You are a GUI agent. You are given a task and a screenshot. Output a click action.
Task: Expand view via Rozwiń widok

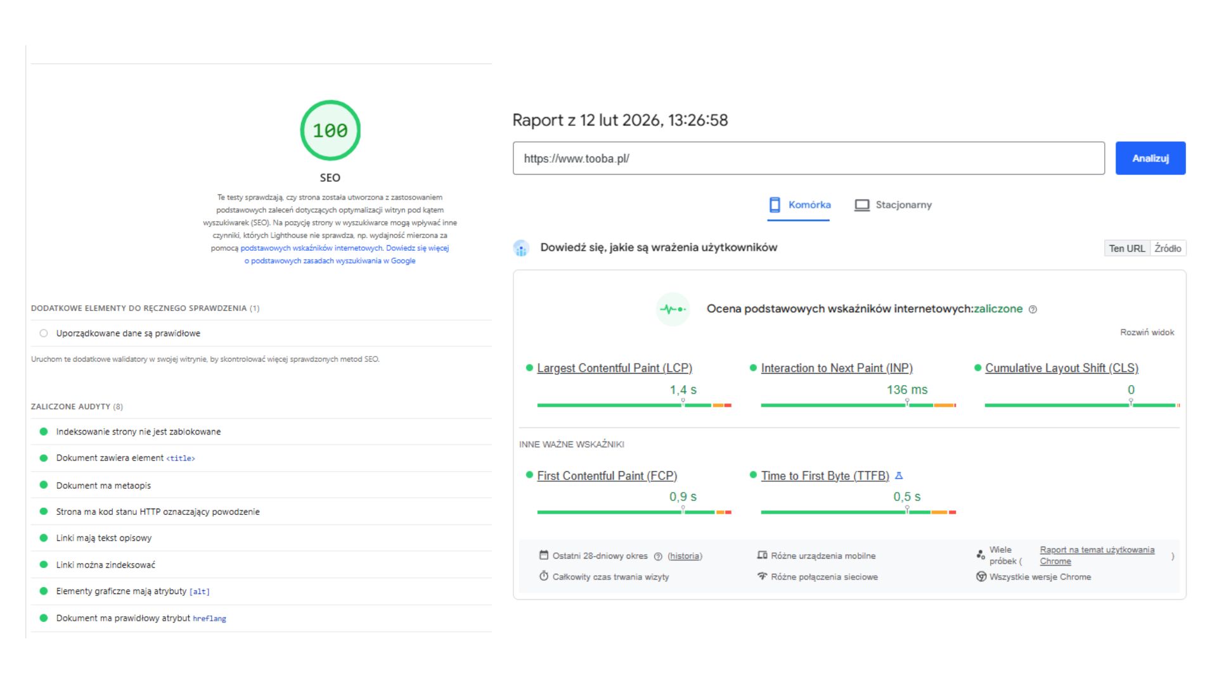[1147, 332]
